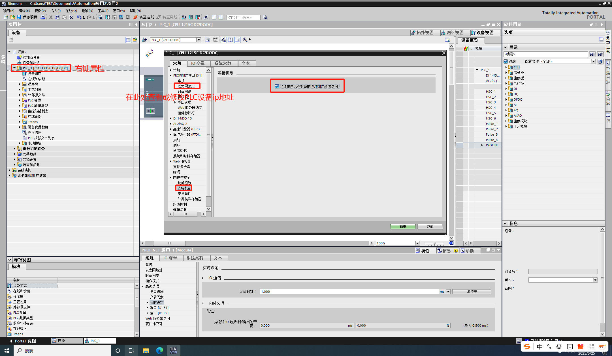Click the 域设定 button
Viewport: 612px width, 356px height.
(472, 292)
